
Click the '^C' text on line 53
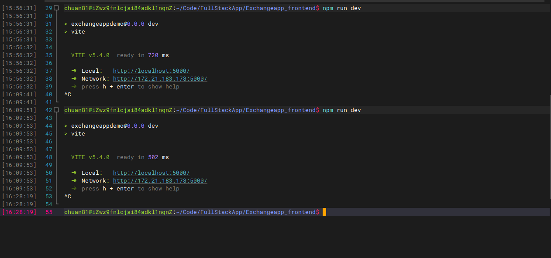tap(68, 197)
